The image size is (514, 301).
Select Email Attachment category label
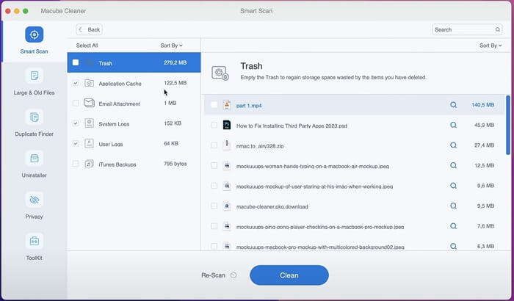coord(119,104)
